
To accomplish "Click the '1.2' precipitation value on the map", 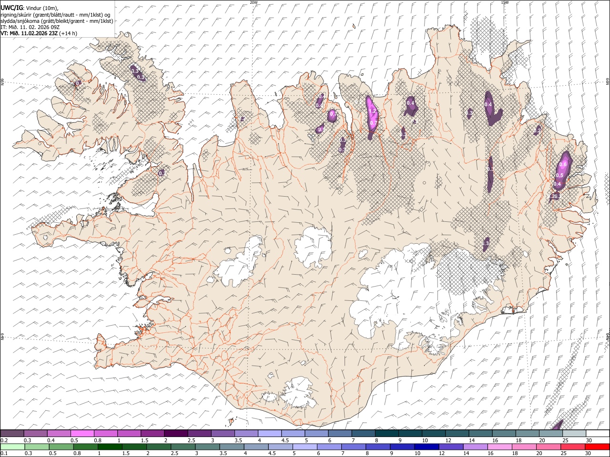I will pyautogui.click(x=373, y=111).
